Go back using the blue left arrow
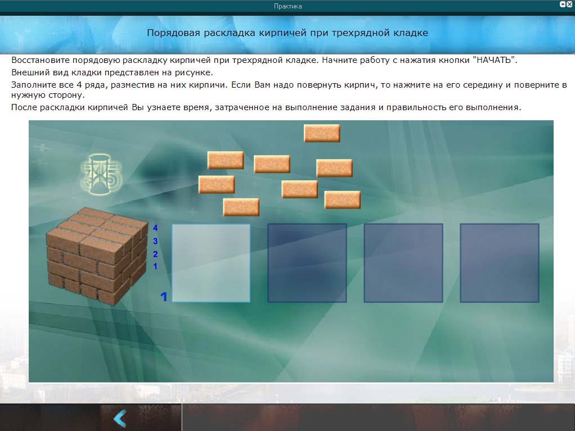 pyautogui.click(x=120, y=419)
